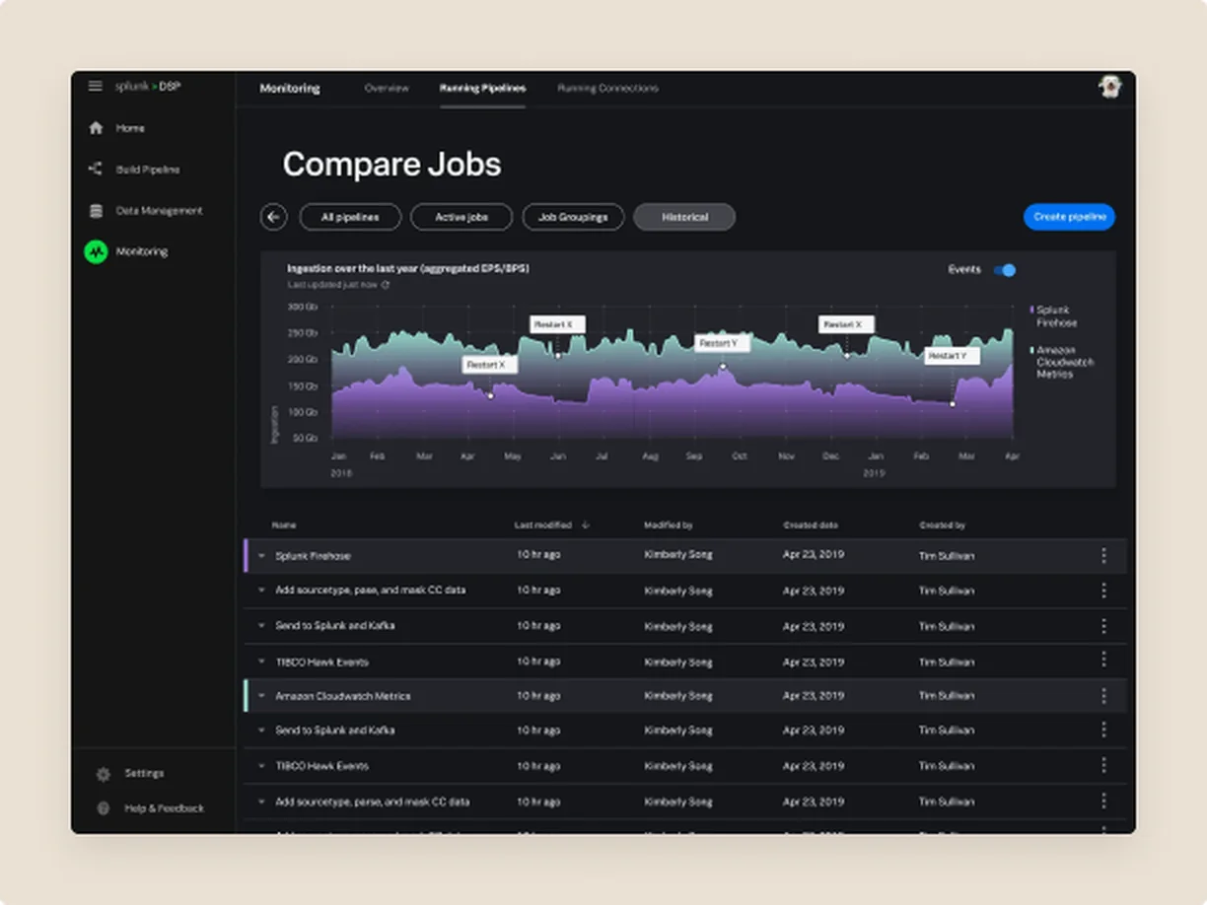
Task: Click 10 hr ago in Amazon Cloudwatch row
Action: 538,696
